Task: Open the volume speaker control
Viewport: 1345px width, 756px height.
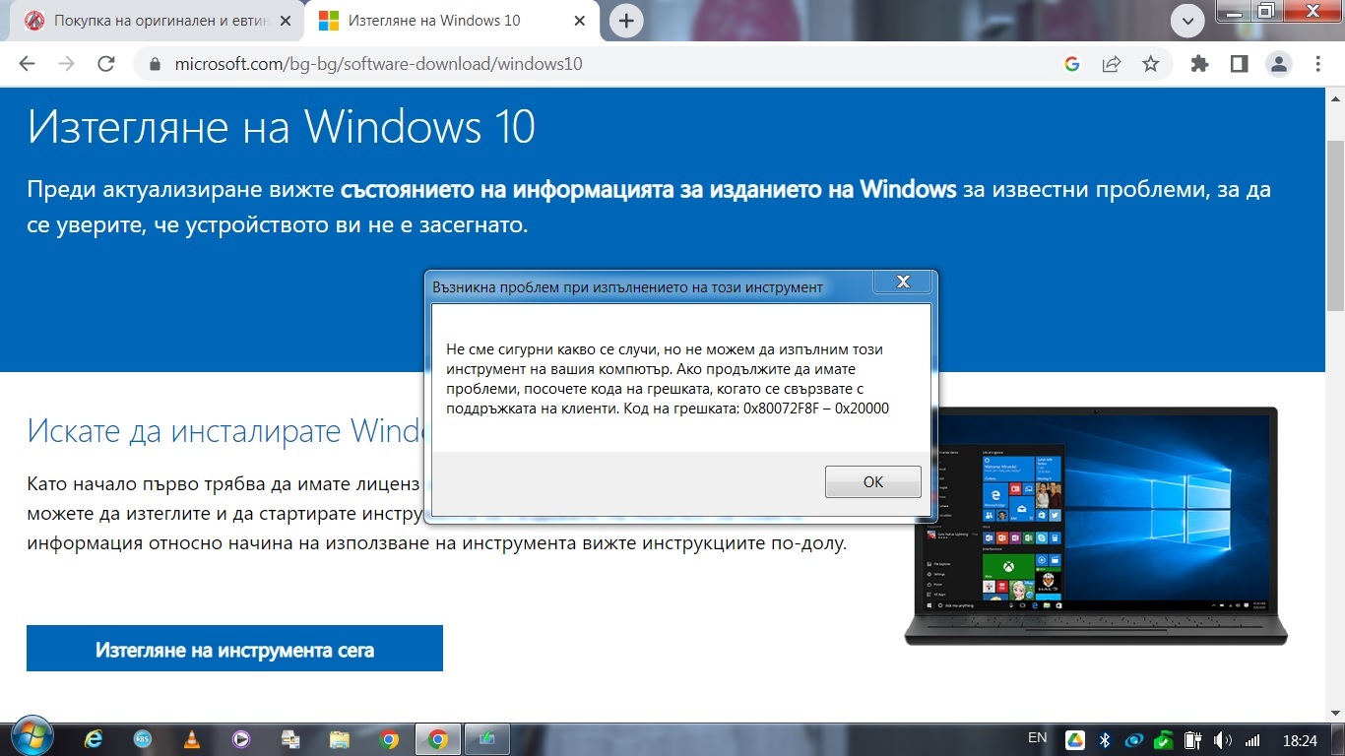Action: [x=1224, y=740]
